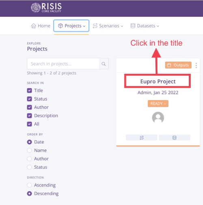Image resolution: width=203 pixels, height=205 pixels.
Task: Expand the Projects dropdown menu
Action: (71, 26)
